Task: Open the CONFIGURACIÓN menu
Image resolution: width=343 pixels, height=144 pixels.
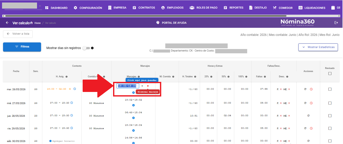Action: click(88, 8)
